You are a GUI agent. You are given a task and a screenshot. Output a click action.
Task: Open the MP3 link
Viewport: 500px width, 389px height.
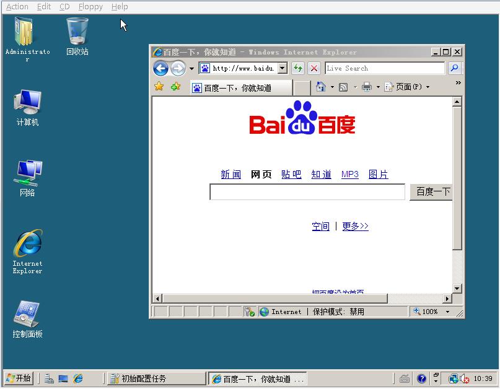(350, 175)
